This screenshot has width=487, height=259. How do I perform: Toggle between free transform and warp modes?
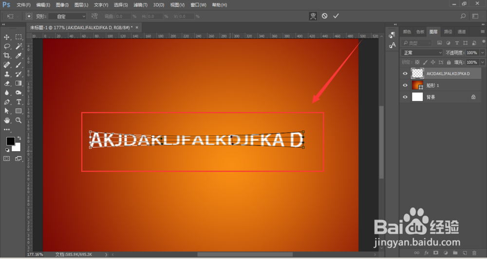(313, 16)
